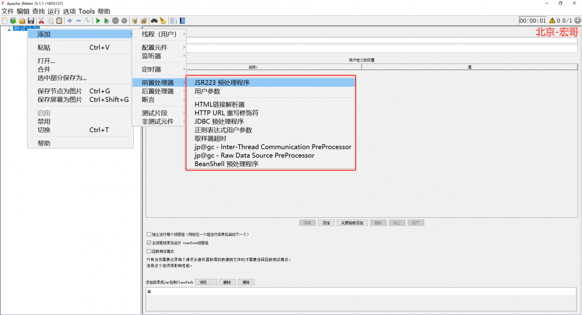Start the test with green play icon

98,21
